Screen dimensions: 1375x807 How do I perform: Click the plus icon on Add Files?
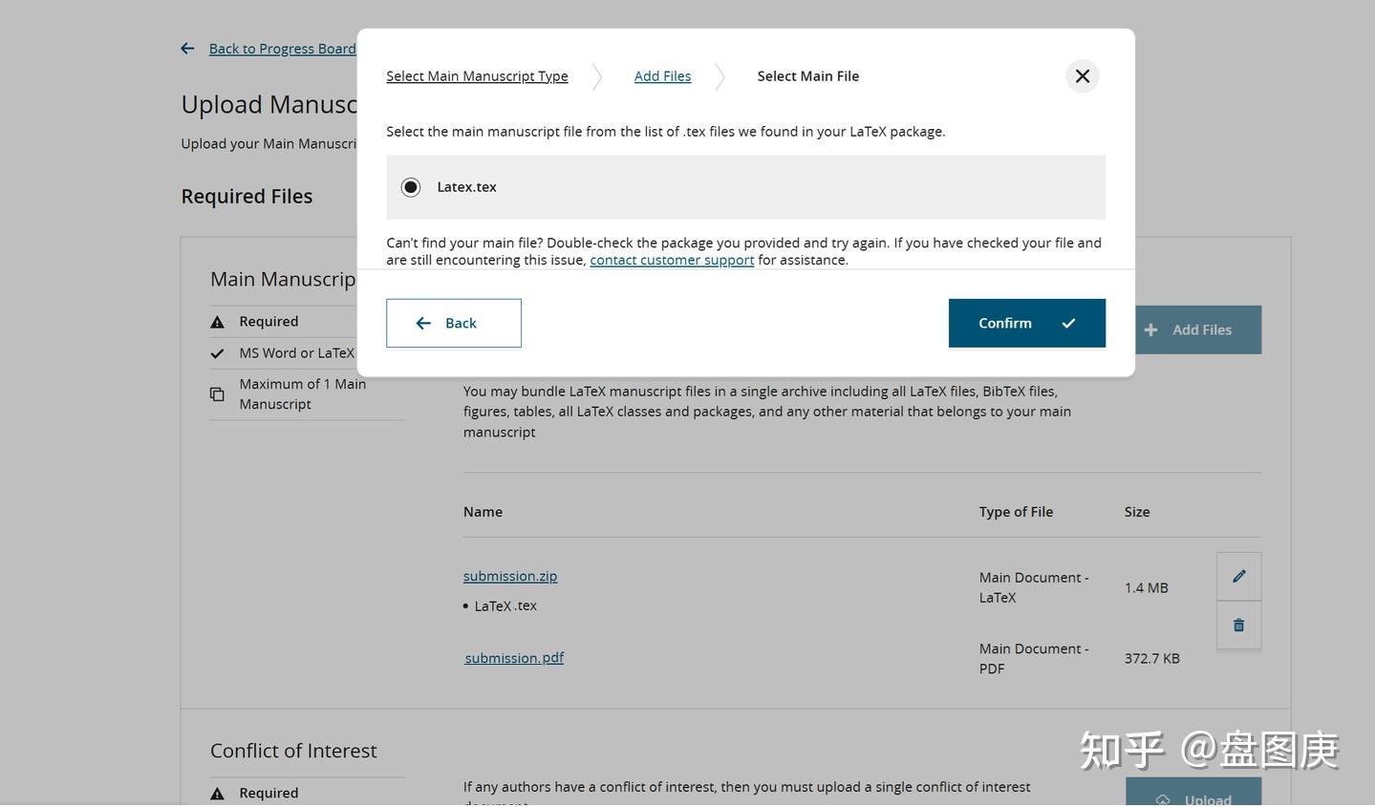click(1151, 330)
